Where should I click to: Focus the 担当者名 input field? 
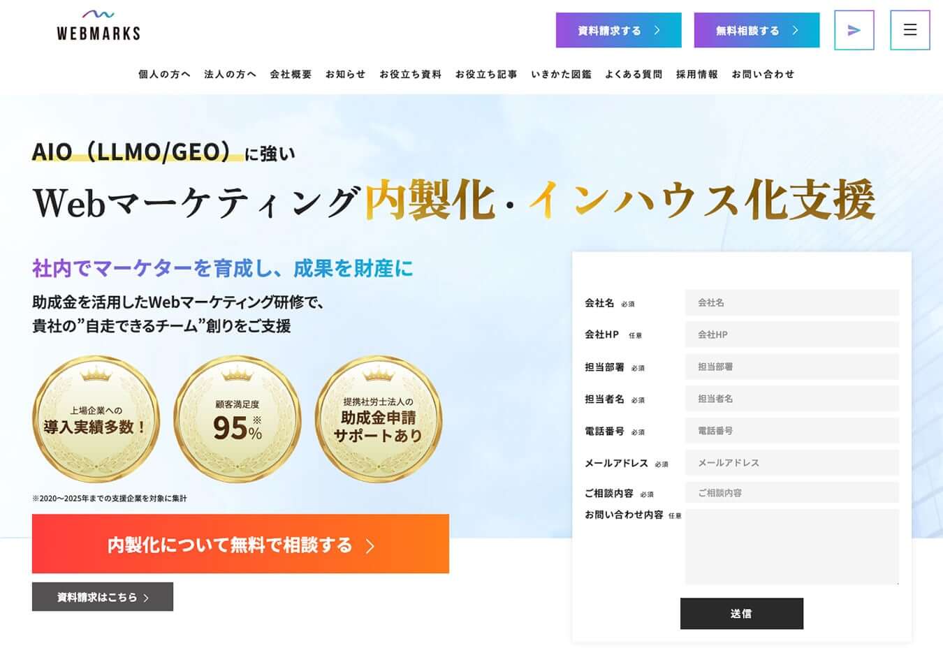(791, 399)
